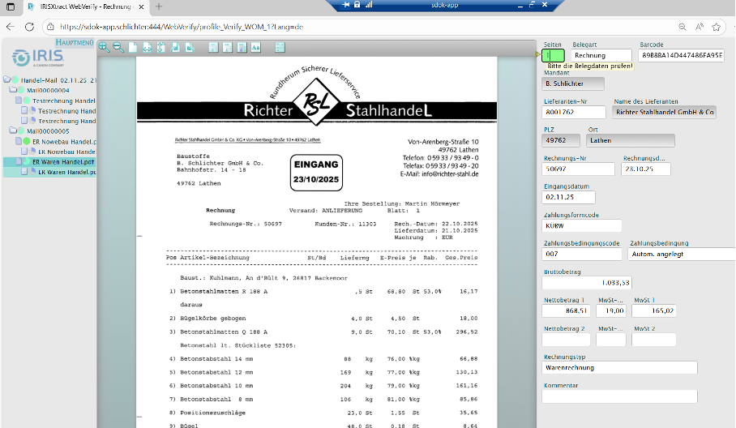Viewport: 736px width, 428px height.
Task: Edit the MwSt rate field 19,00
Action: pyautogui.click(x=611, y=310)
